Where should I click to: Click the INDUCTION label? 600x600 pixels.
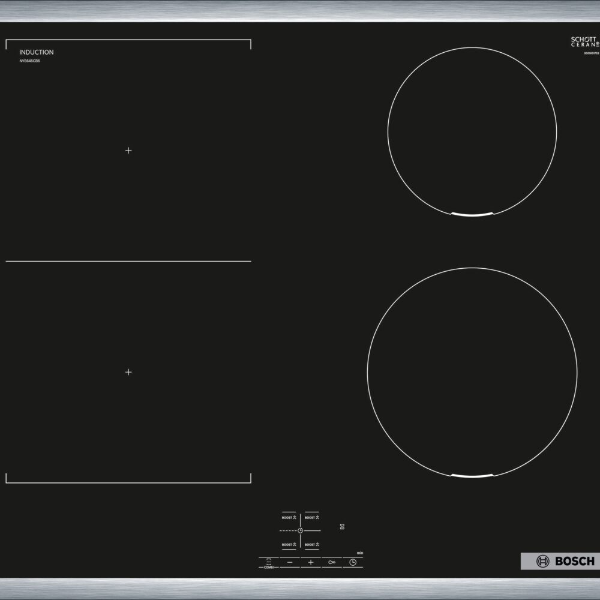point(37,52)
